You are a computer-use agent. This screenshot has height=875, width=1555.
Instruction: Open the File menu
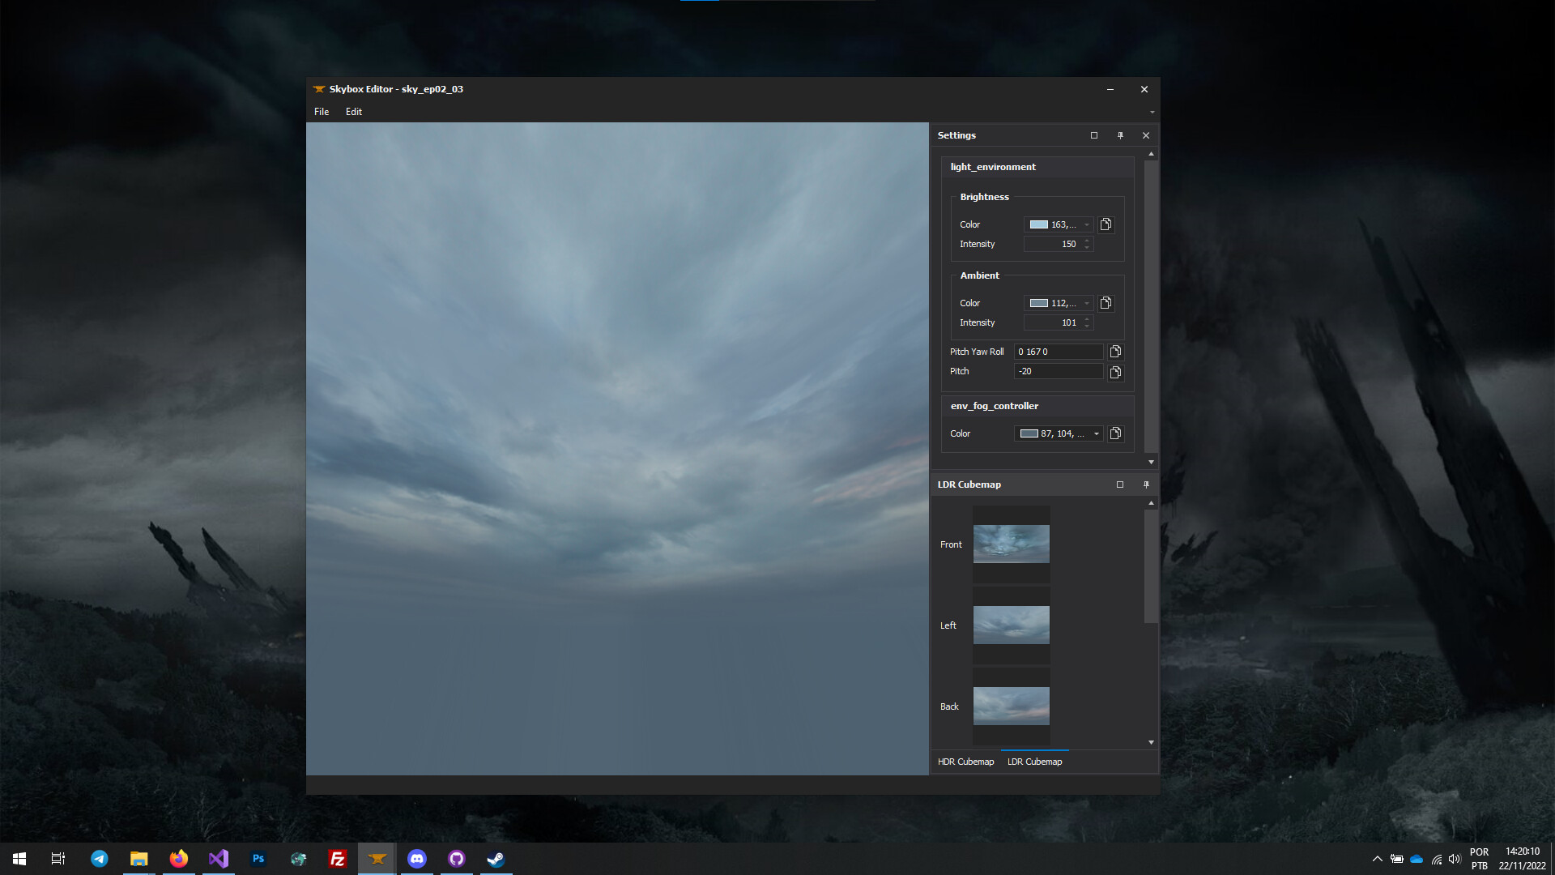point(321,111)
